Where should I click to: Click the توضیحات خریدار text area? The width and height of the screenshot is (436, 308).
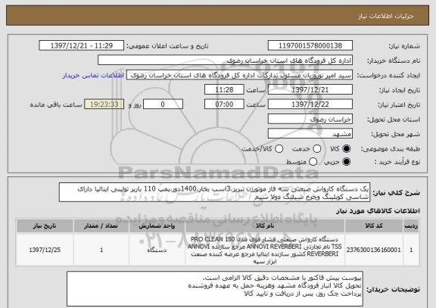click(x=215, y=289)
